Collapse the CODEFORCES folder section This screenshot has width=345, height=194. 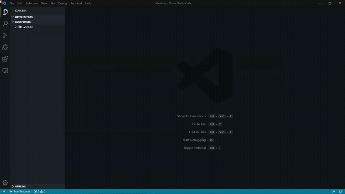[x=13, y=22]
